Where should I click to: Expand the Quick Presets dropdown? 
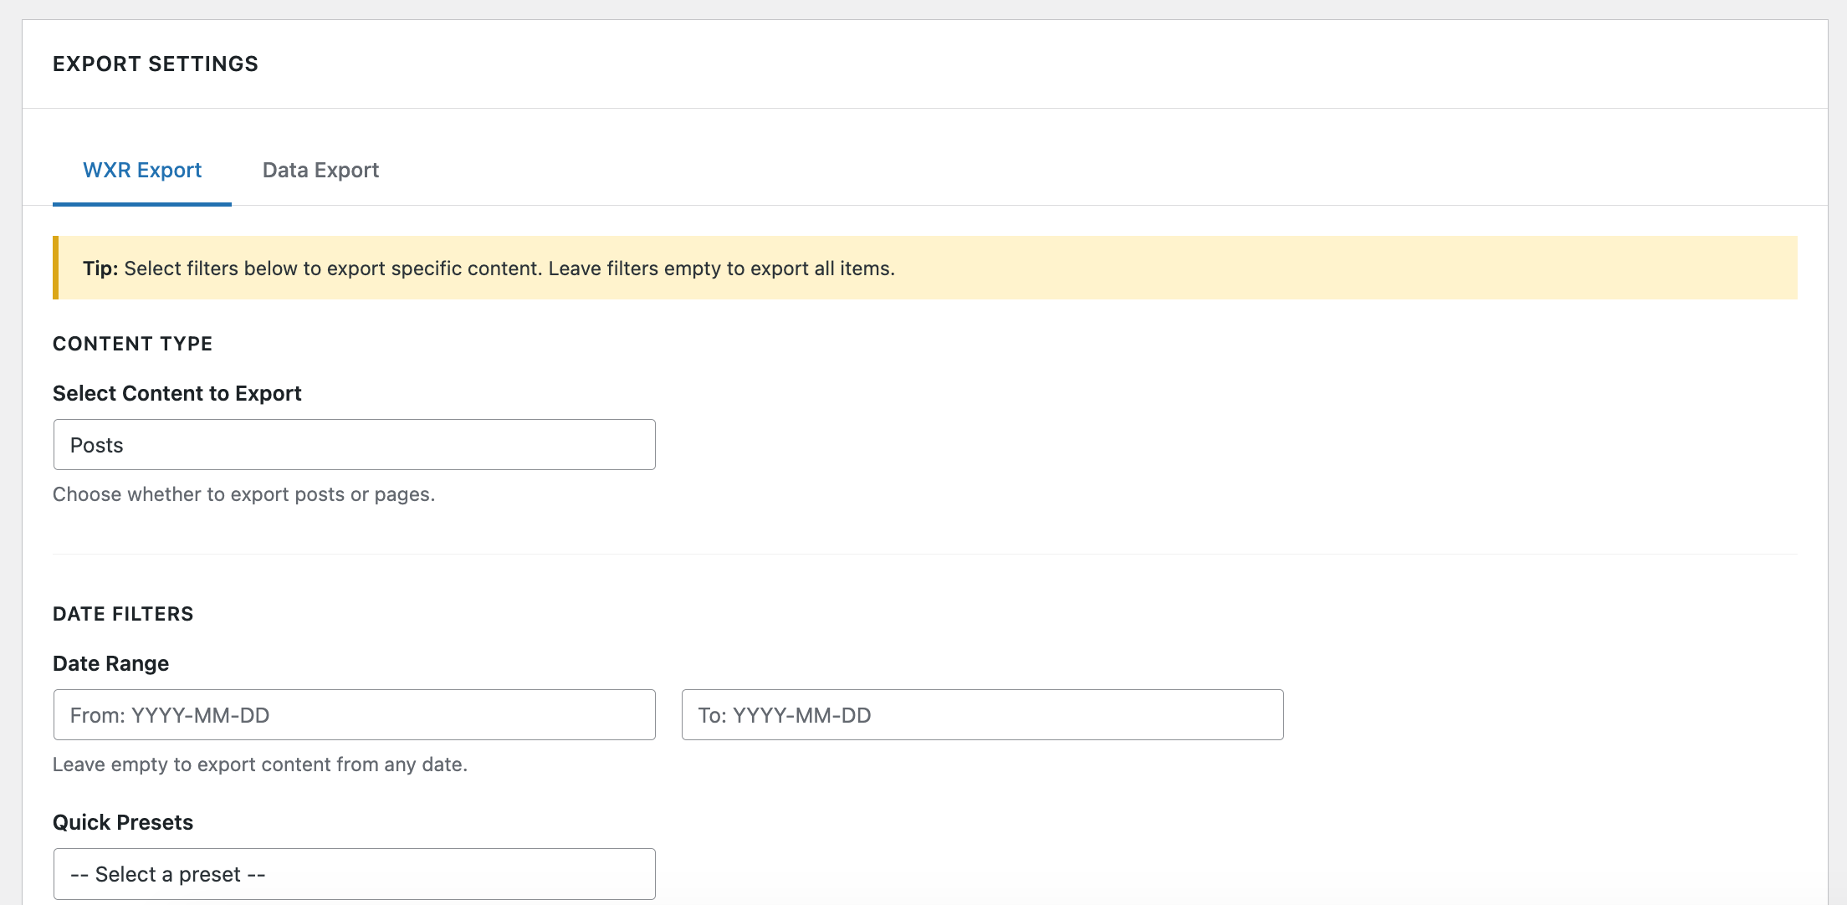[354, 874]
